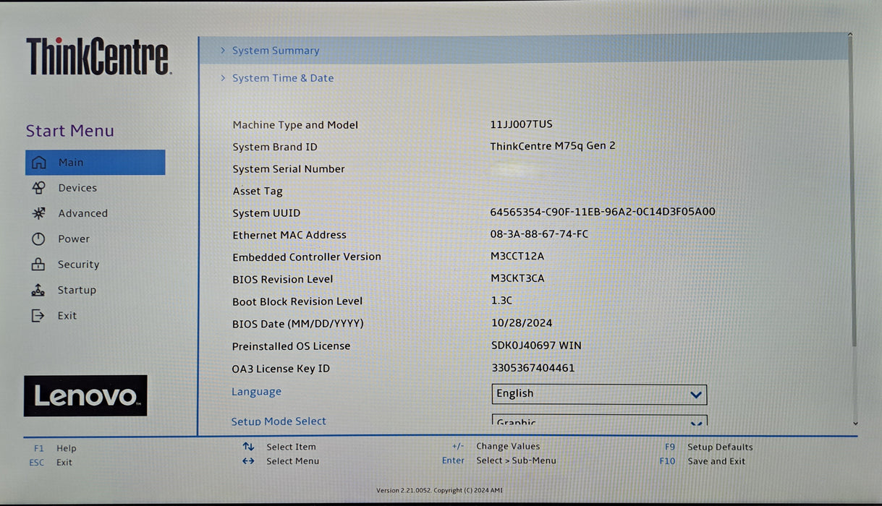Open the Main menu entry
The height and width of the screenshot is (506, 882).
pos(95,163)
